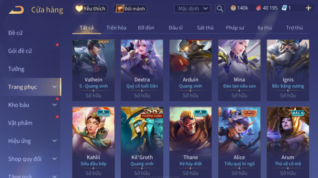Switch to the Tiến hóa tab
318x178 pixels.
point(116,28)
